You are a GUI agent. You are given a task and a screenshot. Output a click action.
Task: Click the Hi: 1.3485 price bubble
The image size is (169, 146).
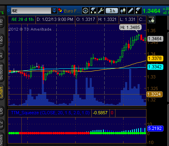[130, 27]
